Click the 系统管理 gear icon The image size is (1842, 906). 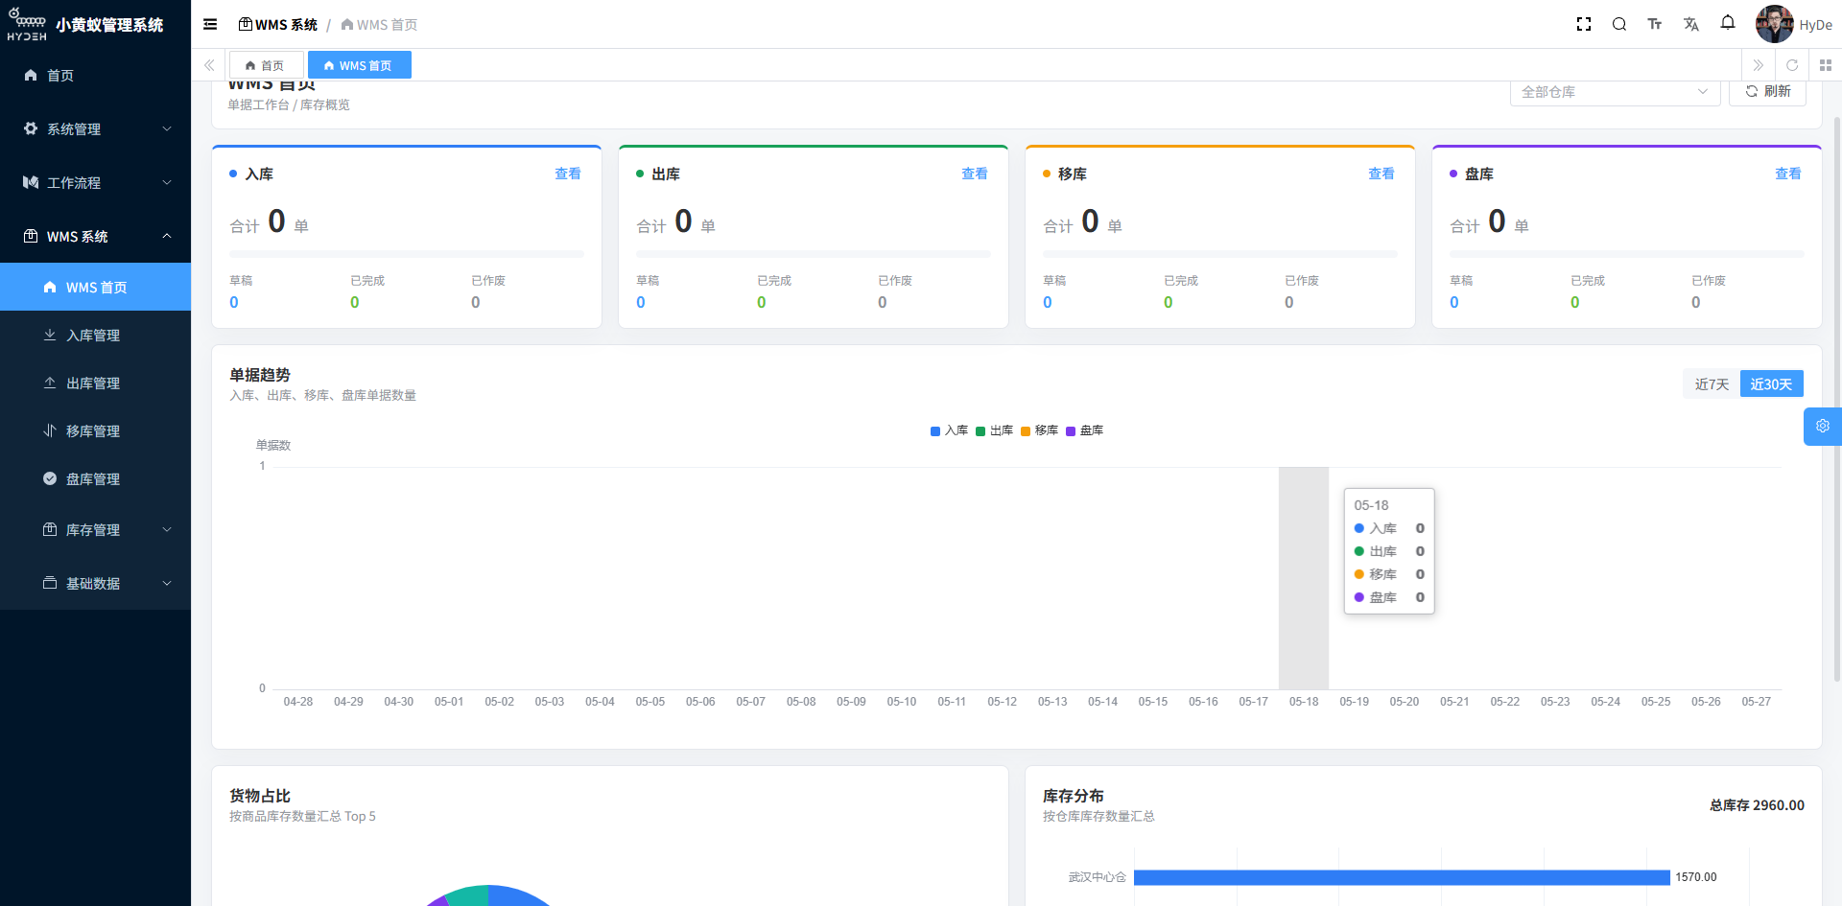(x=31, y=128)
